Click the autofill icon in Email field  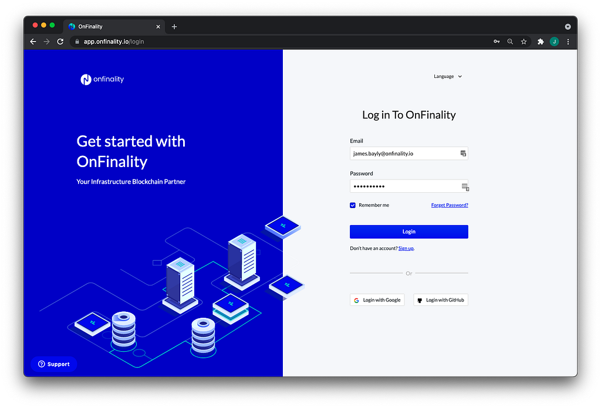click(463, 154)
